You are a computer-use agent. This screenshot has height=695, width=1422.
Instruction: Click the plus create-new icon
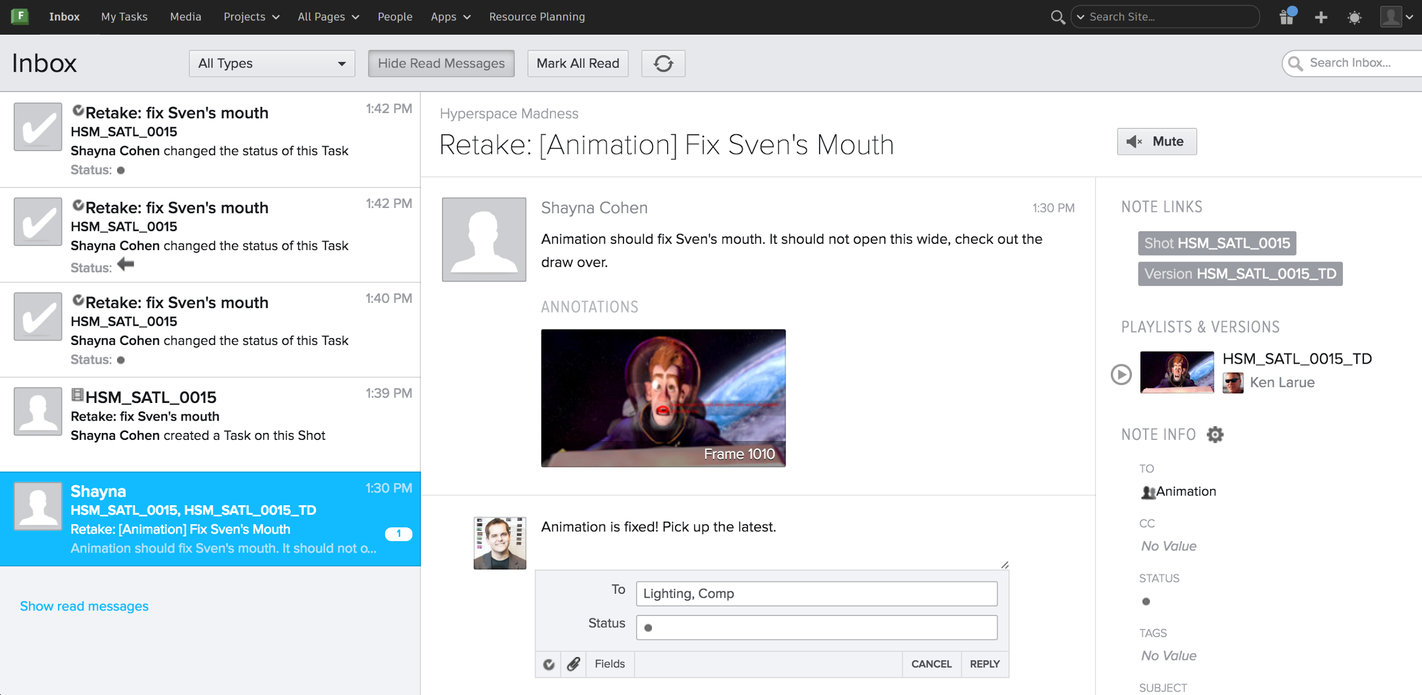1321,17
